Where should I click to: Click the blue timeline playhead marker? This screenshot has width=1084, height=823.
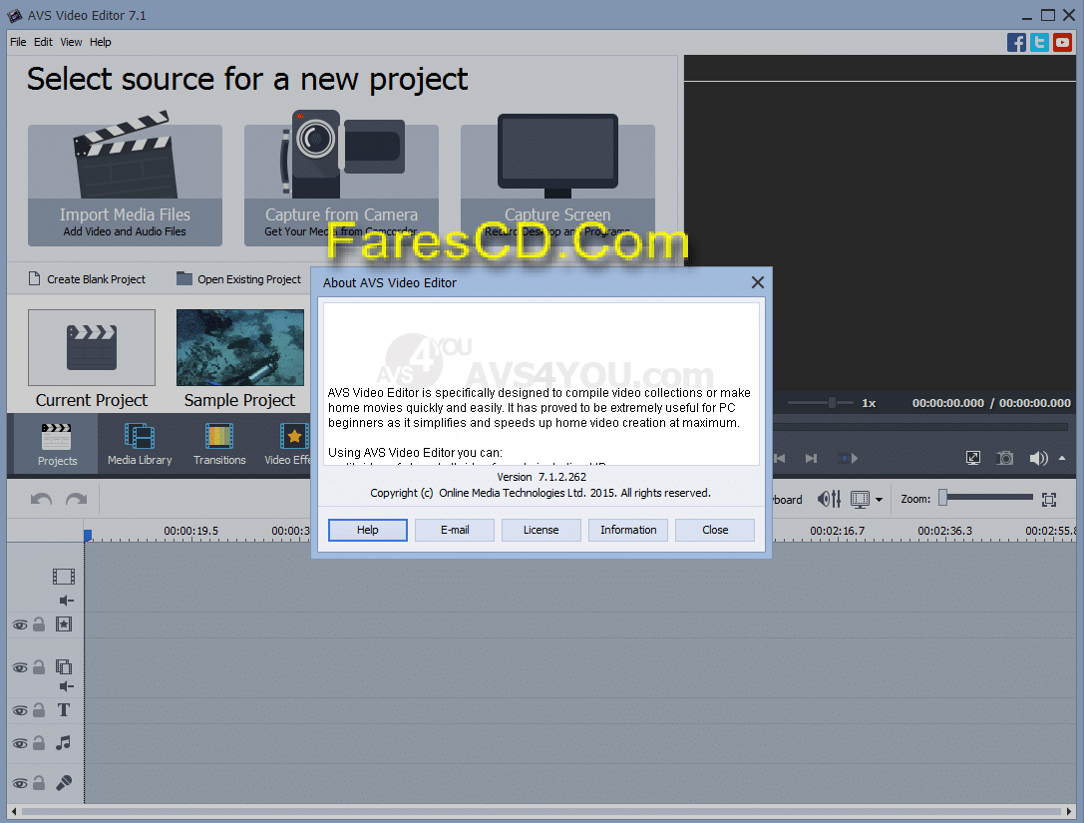[x=88, y=535]
